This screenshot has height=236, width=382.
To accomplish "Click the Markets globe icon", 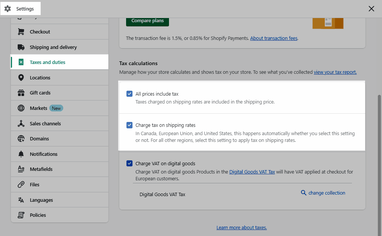I will (x=21, y=108).
